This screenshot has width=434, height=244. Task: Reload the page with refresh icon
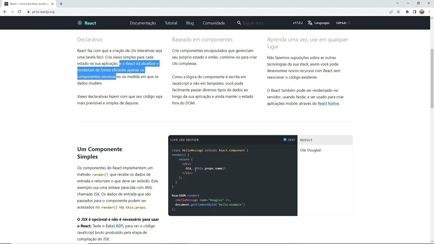click(19, 12)
